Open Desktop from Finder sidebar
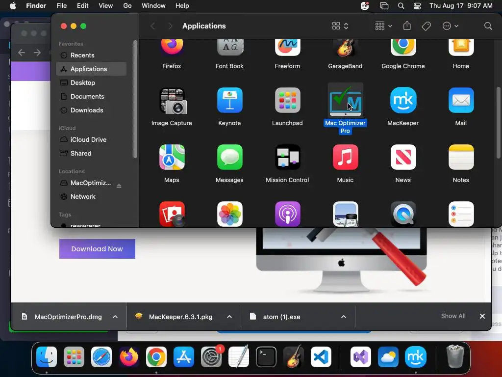The width and height of the screenshot is (502, 377). pyautogui.click(x=91, y=82)
